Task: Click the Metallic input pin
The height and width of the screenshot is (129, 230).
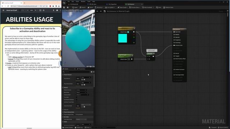Action: (x=174, y=34)
